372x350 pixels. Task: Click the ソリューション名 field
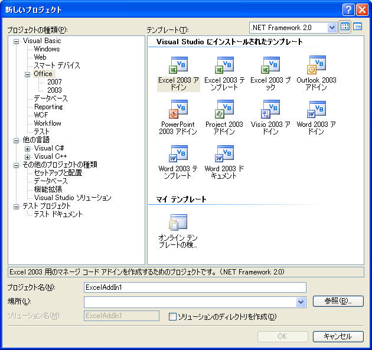122,316
